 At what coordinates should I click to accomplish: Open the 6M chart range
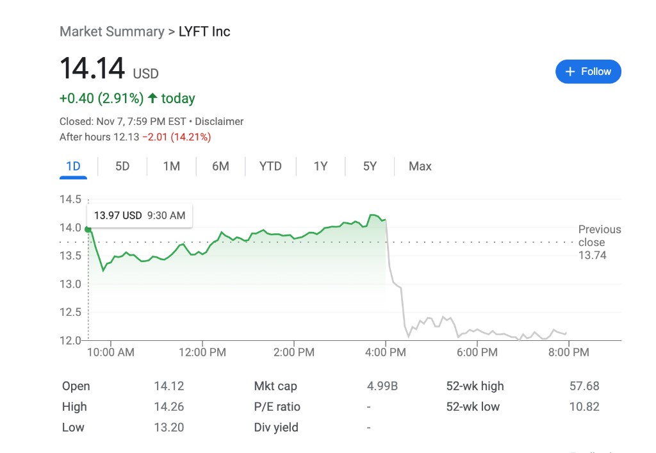pos(220,166)
